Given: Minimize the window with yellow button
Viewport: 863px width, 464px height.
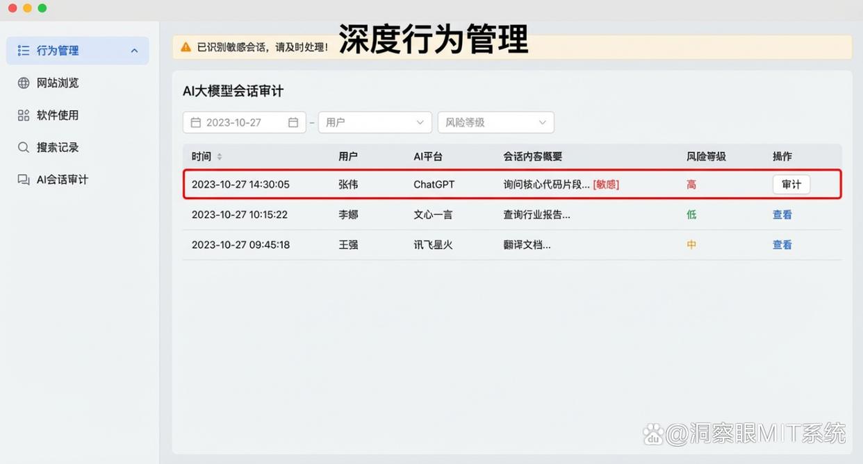Looking at the screenshot, I should [x=27, y=8].
